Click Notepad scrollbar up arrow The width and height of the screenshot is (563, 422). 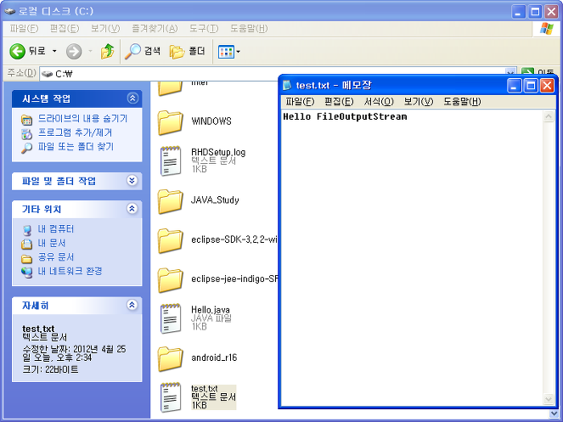pyautogui.click(x=549, y=116)
